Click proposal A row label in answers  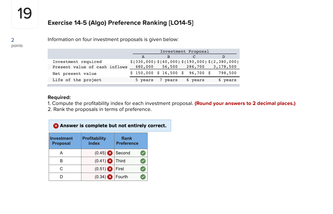(61, 153)
